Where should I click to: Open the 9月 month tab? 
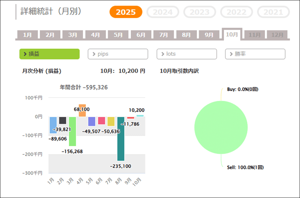pos(209,35)
